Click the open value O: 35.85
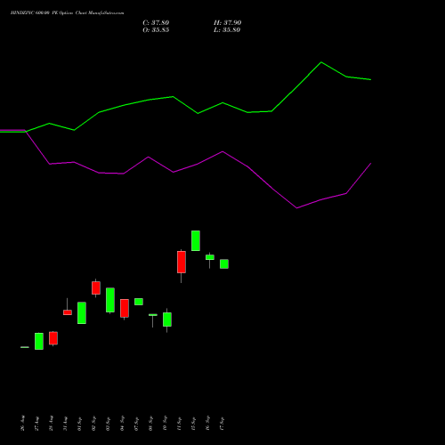Image resolution: width=445 pixels, height=445 pixels. pyautogui.click(x=156, y=30)
